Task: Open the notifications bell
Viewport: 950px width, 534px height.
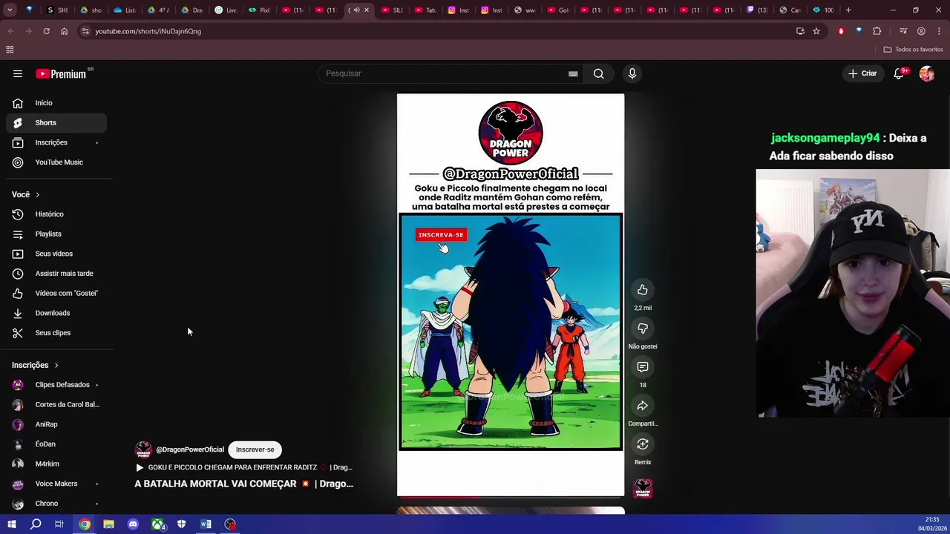Action: pos(899,73)
